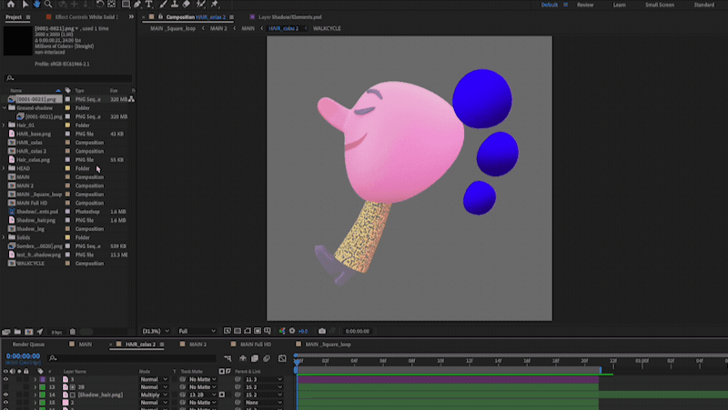The image size is (728, 410).
Task: Enable the frame blending switch in timeline
Action: [x=255, y=358]
